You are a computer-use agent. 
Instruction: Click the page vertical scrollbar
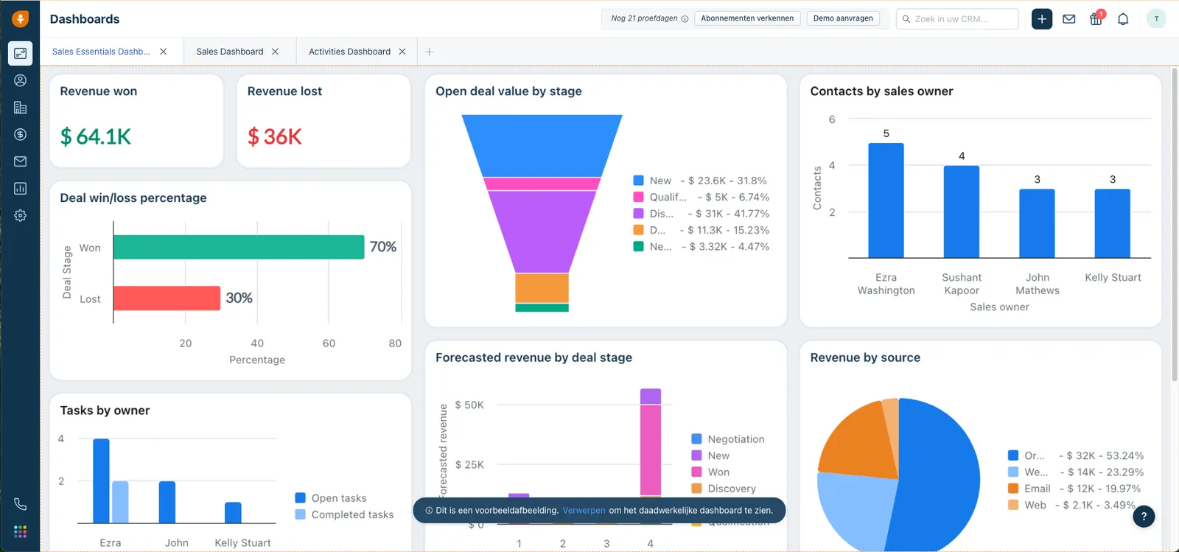coord(1174,225)
